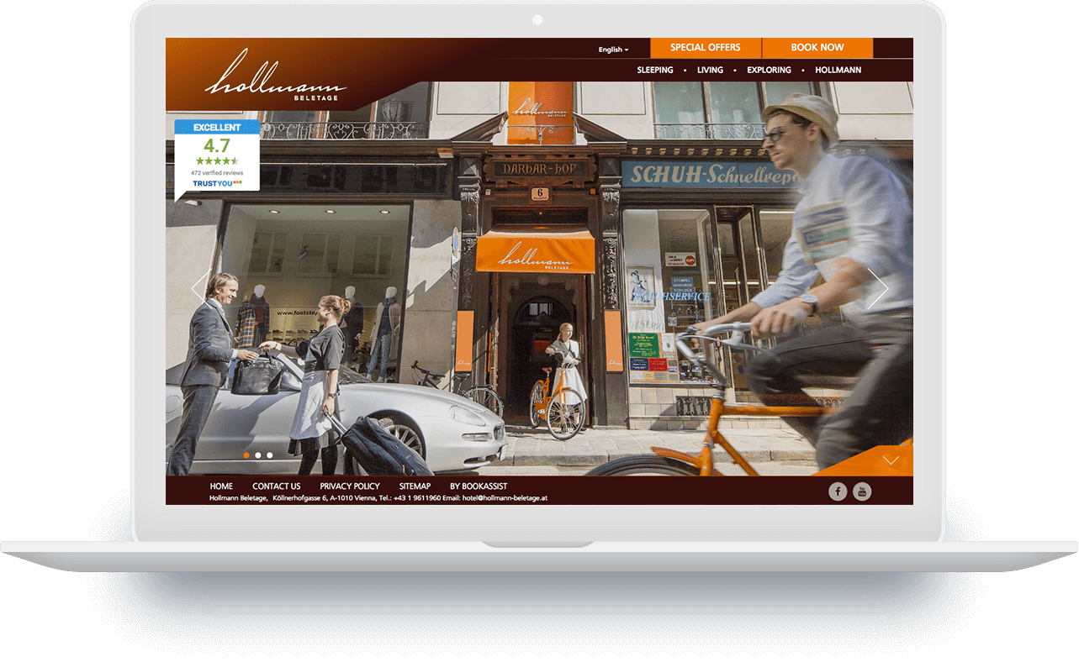The image size is (1079, 662).
Task: Open the Hollmann menu item
Action: point(838,70)
